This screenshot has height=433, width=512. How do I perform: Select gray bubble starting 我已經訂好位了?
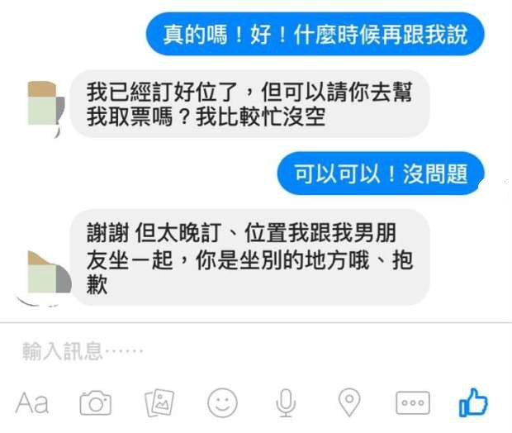[249, 104]
